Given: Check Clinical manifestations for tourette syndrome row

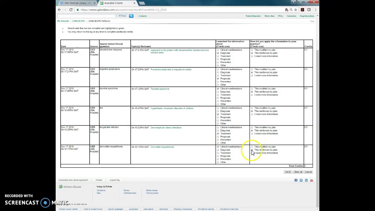Looking at the screenshot, I should (218, 89).
